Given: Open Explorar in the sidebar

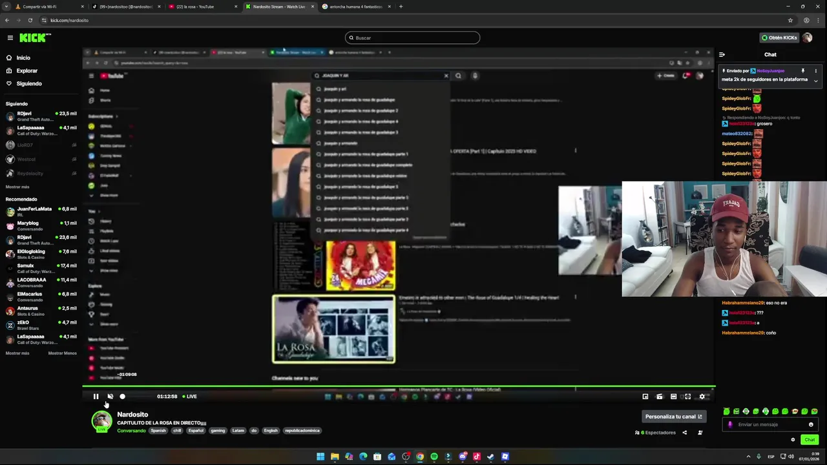Looking at the screenshot, I should click(27, 70).
